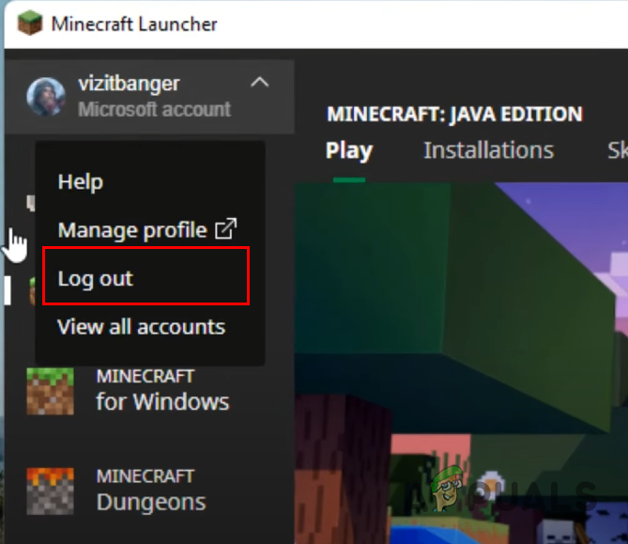Open Help from the account menu
628x544 pixels.
pyautogui.click(x=81, y=182)
